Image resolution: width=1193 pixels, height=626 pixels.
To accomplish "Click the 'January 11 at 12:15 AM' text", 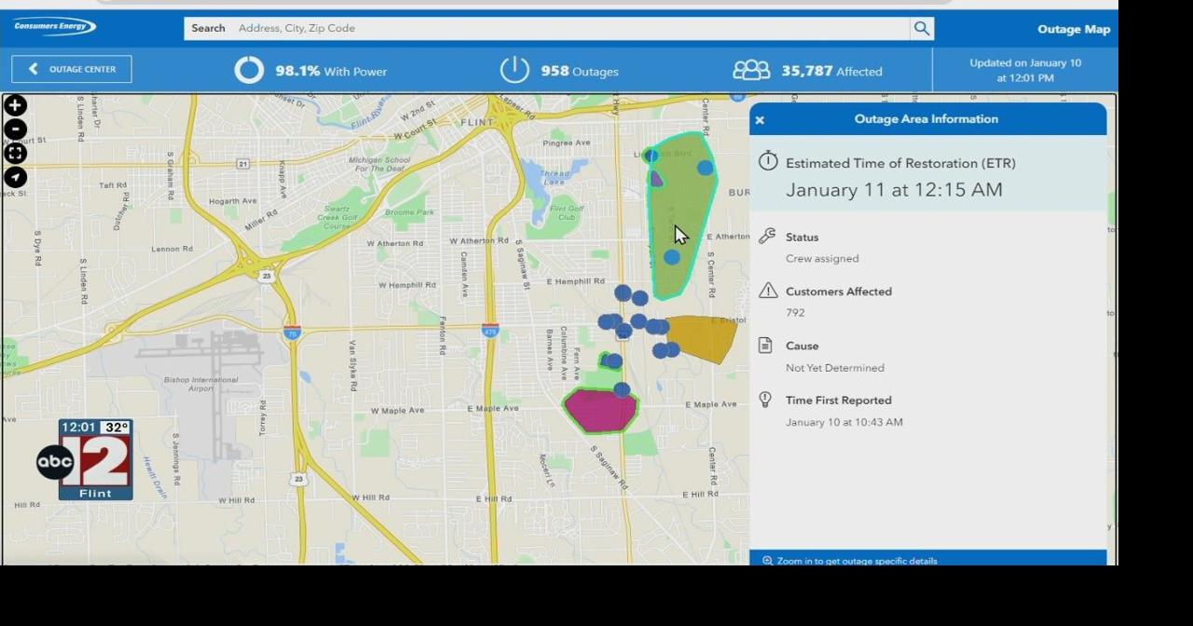I will (x=894, y=190).
